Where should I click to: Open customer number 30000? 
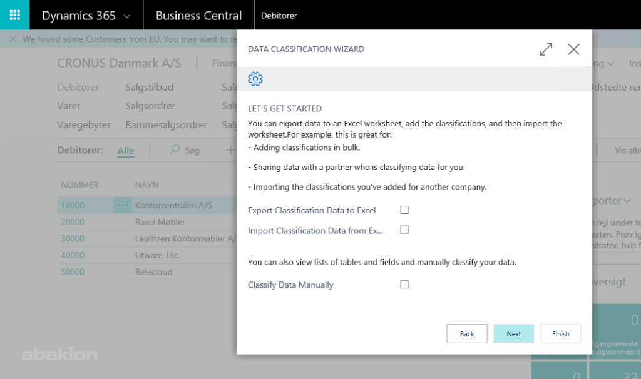[x=73, y=238]
